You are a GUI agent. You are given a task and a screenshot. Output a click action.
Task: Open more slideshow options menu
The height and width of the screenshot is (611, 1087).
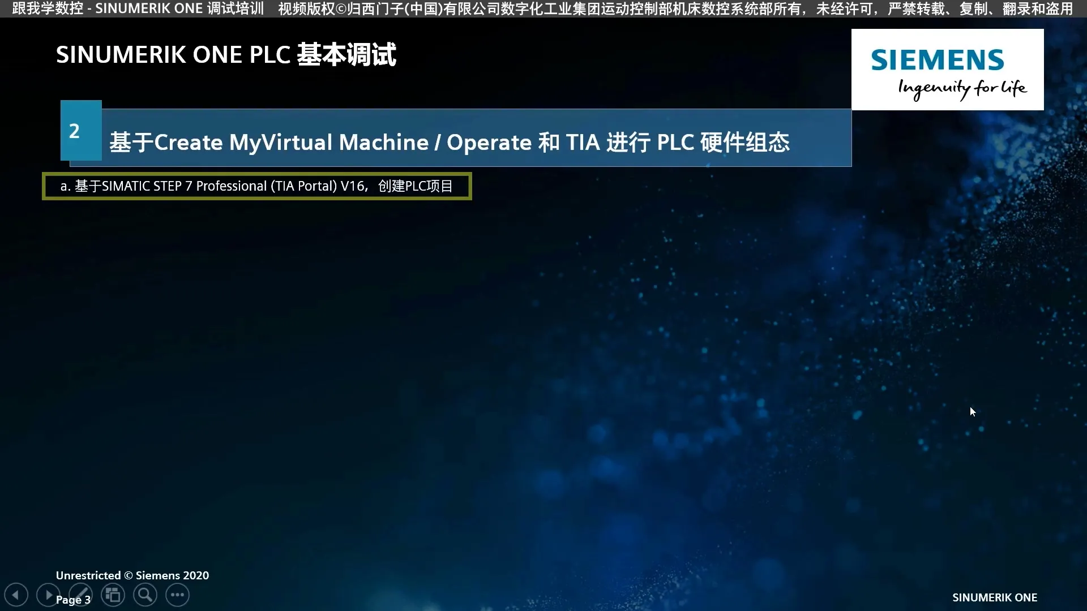tap(177, 595)
